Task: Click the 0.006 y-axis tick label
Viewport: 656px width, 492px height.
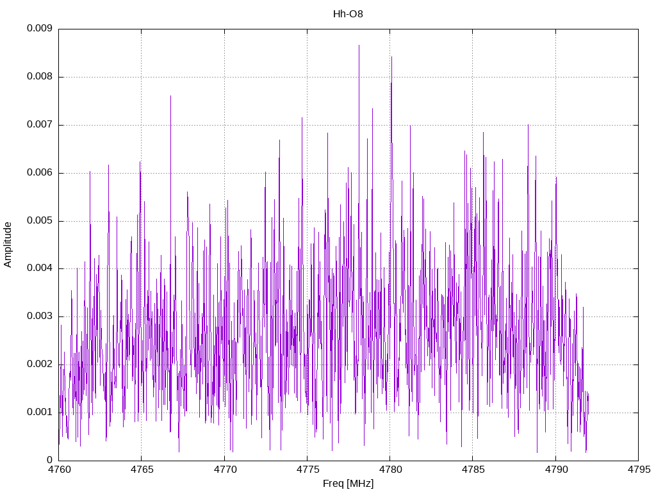Action: click(40, 172)
